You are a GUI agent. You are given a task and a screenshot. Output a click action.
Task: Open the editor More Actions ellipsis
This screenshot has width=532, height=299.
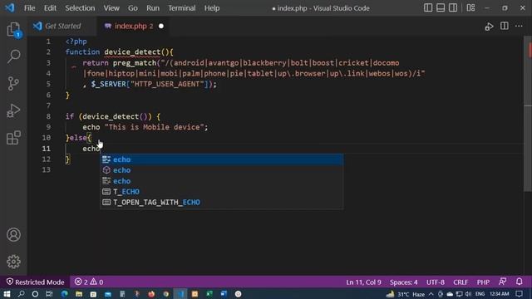(519, 26)
